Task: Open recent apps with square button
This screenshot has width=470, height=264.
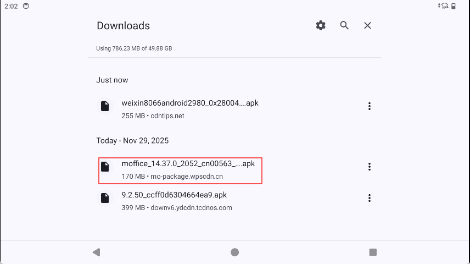Action: (x=373, y=252)
